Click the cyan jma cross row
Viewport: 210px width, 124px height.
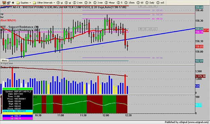(17, 111)
